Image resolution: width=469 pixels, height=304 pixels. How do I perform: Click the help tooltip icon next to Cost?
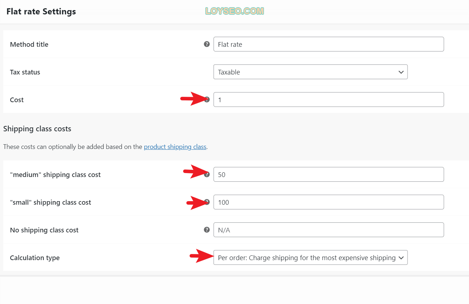point(207,100)
